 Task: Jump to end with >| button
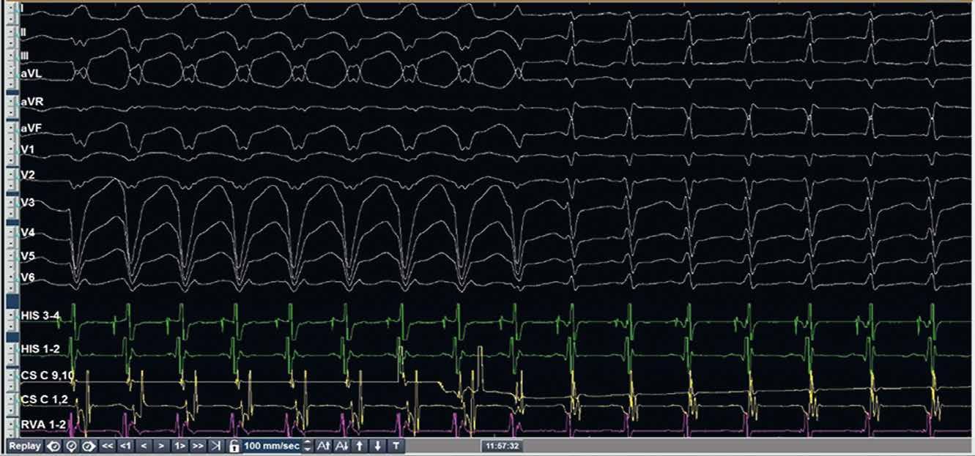pyautogui.click(x=216, y=446)
